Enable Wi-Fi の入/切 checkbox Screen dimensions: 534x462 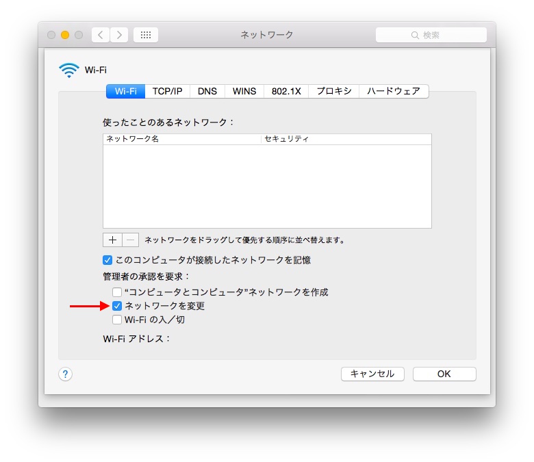(117, 320)
